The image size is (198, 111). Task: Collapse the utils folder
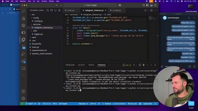coord(32,31)
